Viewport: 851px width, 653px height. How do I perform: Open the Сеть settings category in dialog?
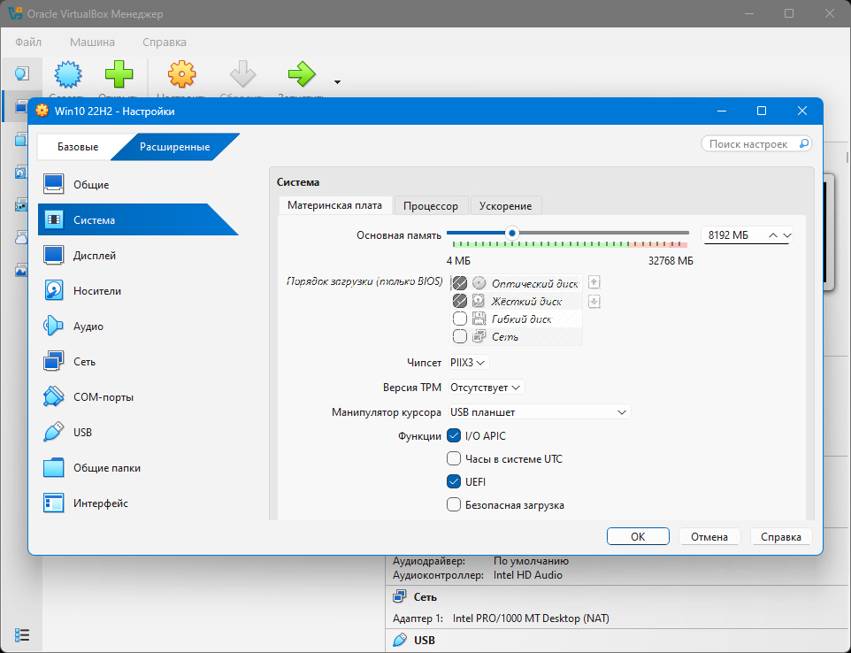coord(138,362)
